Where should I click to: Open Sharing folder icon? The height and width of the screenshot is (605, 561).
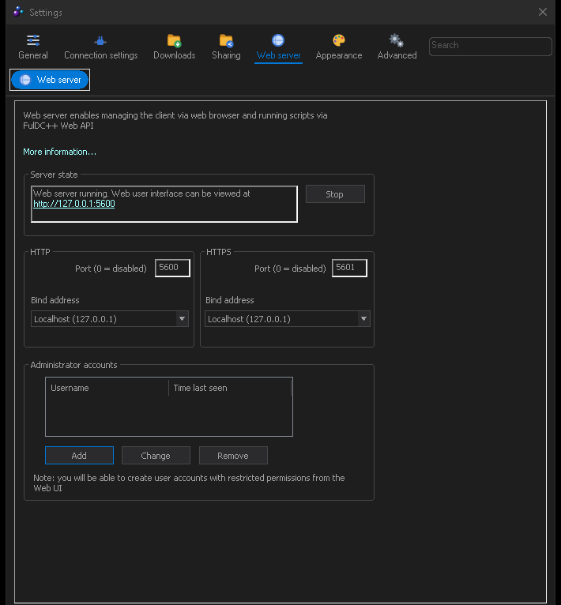click(x=226, y=40)
